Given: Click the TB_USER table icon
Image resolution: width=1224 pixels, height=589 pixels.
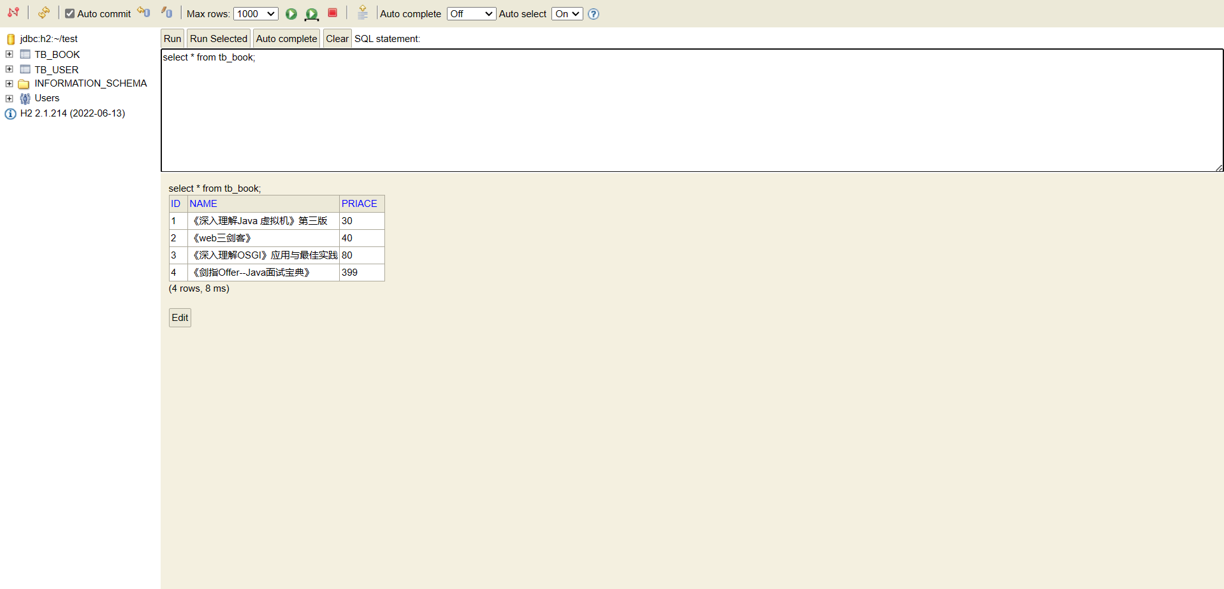Looking at the screenshot, I should click(25, 69).
